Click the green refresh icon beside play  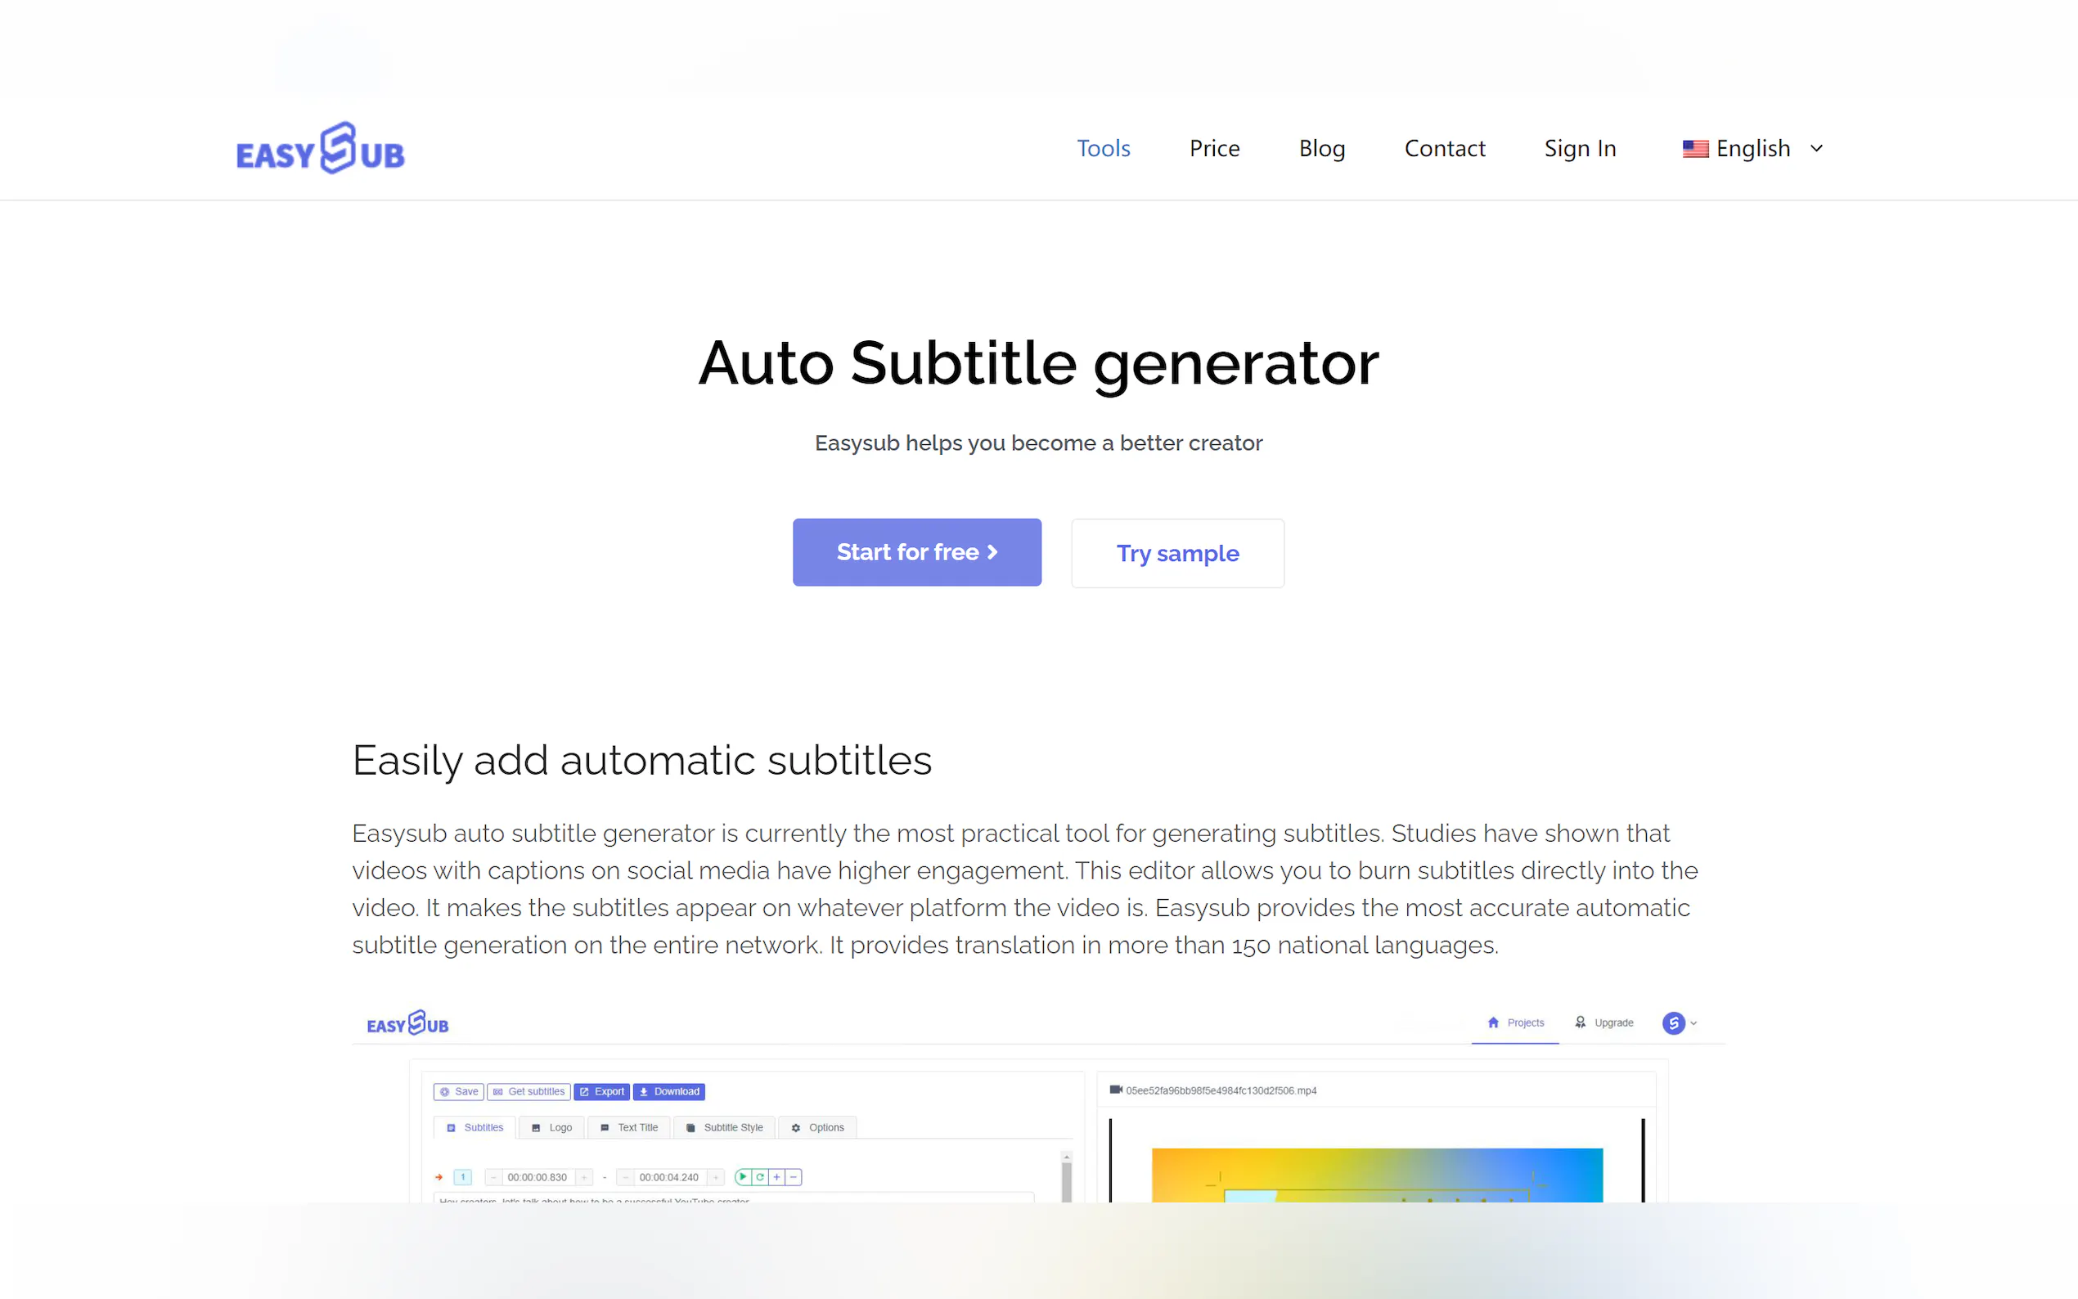pos(760,1177)
